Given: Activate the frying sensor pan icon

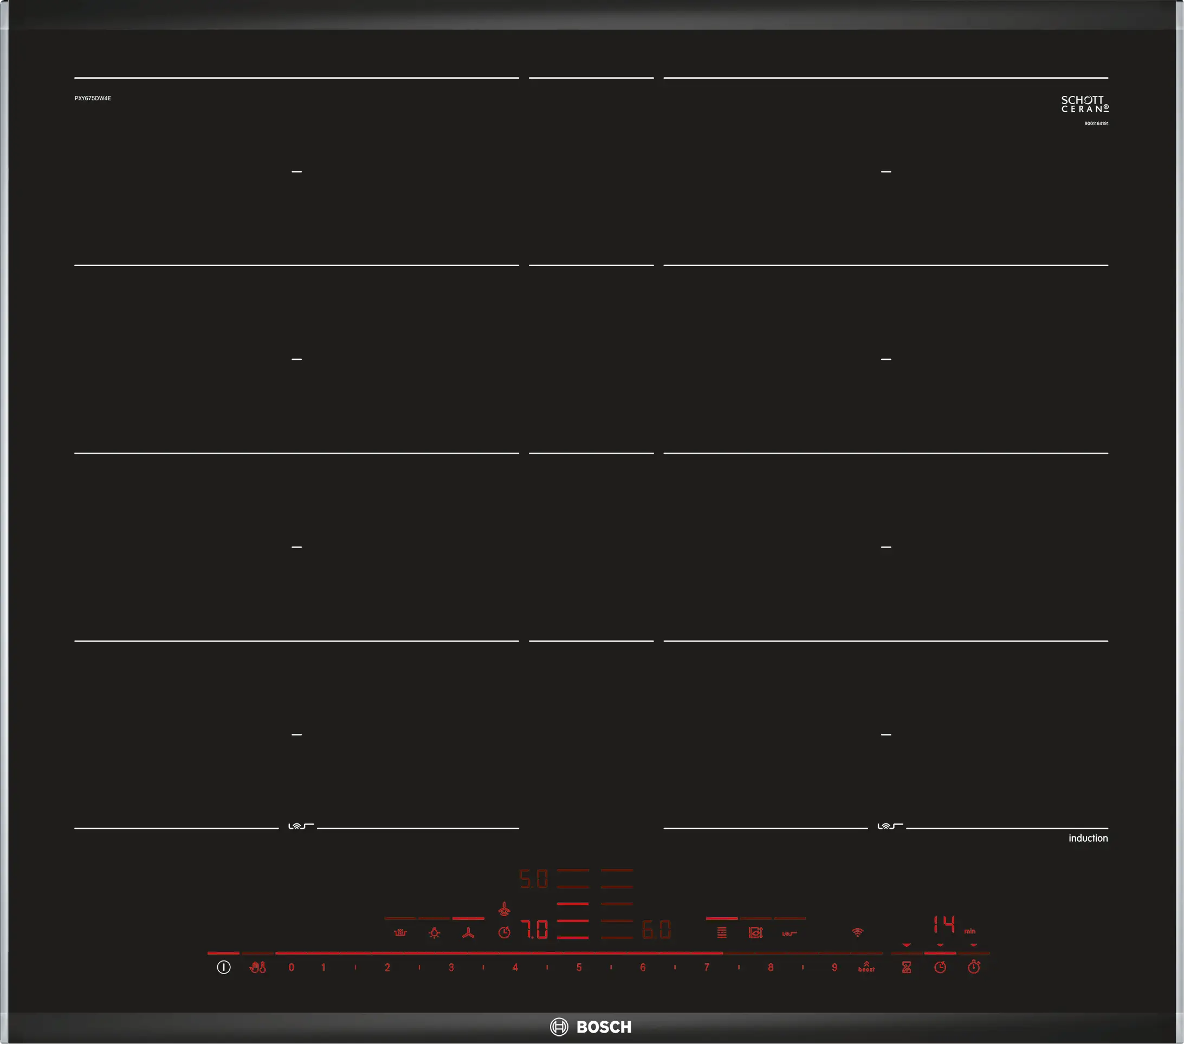Looking at the screenshot, I should (x=755, y=932).
